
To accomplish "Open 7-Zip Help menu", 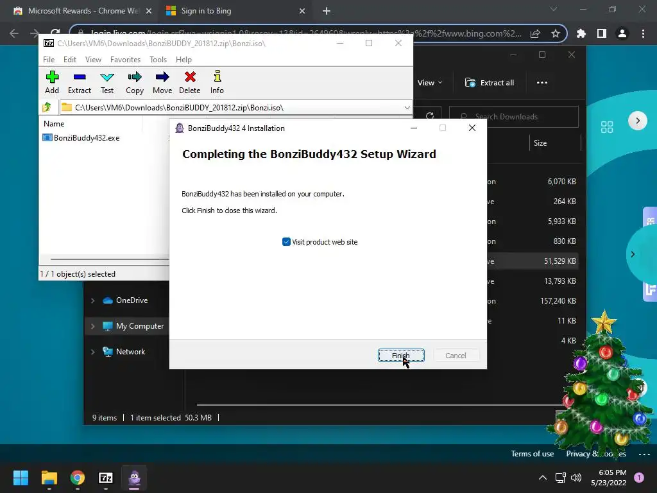I will (183, 60).
